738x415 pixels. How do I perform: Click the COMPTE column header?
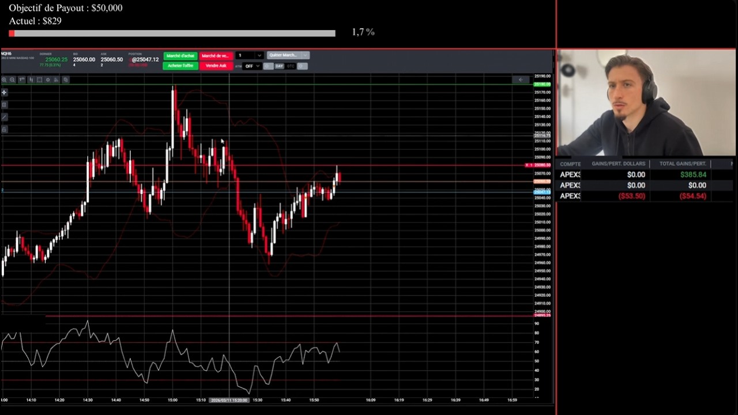[570, 164]
